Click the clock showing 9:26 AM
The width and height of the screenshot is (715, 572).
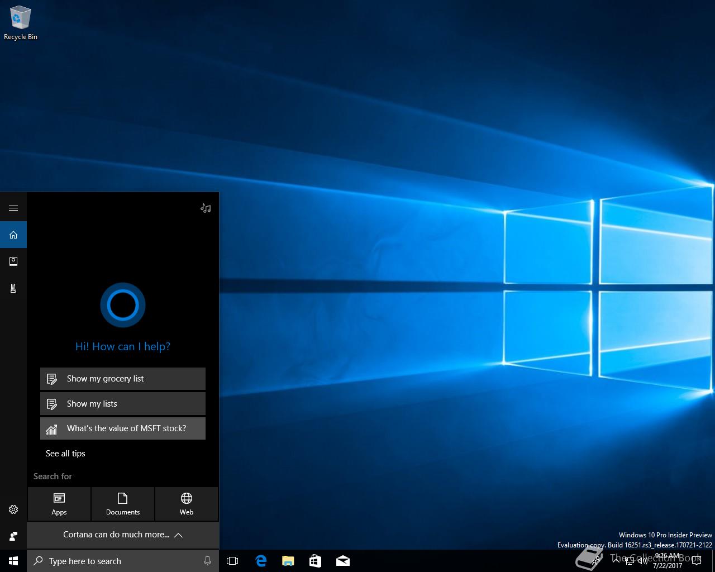668,561
